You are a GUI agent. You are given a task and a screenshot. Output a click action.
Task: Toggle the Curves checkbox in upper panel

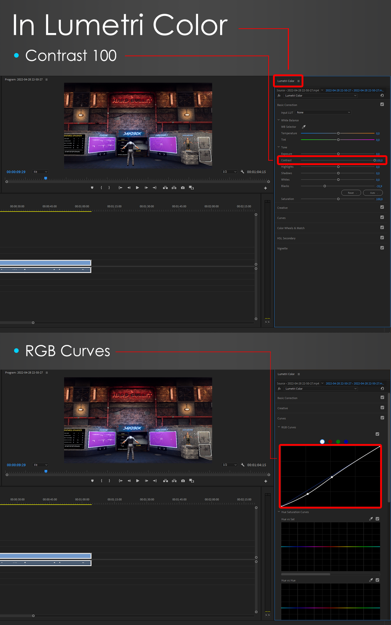point(382,217)
